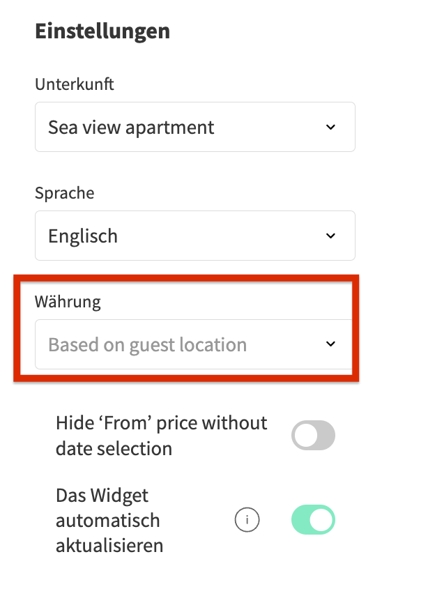Click the chevron arrow in Währung field
This screenshot has width=428, height=605.
(331, 344)
